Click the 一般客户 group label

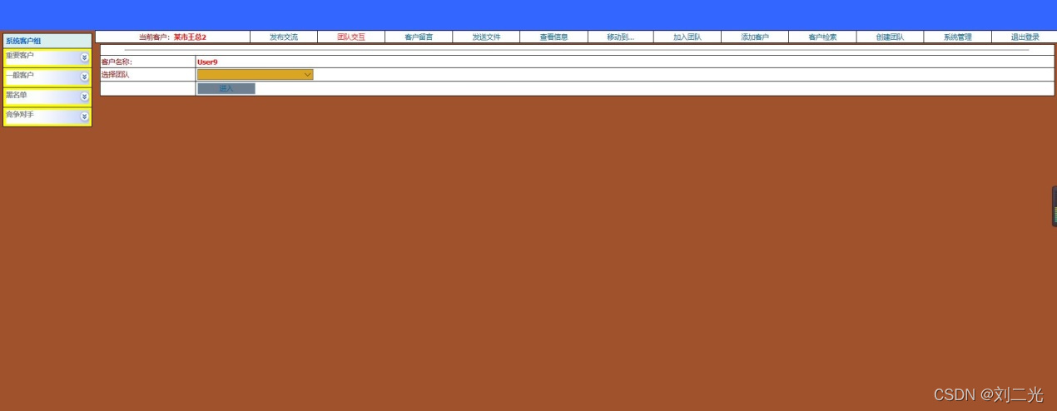[20, 75]
